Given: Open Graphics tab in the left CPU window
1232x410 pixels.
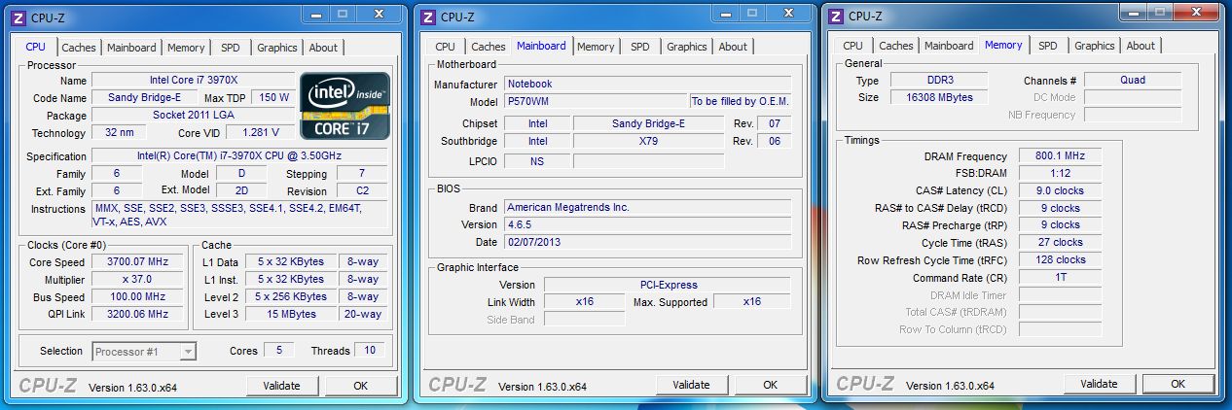Looking at the screenshot, I should click(x=277, y=48).
